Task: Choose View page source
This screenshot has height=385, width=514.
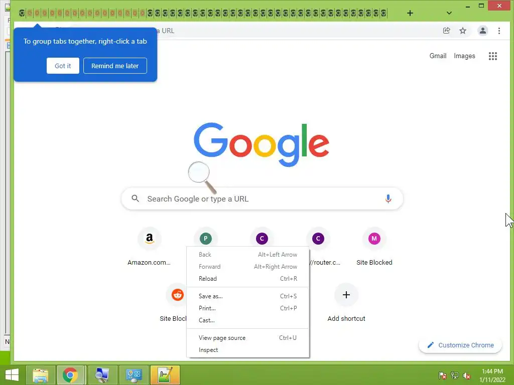Action: 248,337
